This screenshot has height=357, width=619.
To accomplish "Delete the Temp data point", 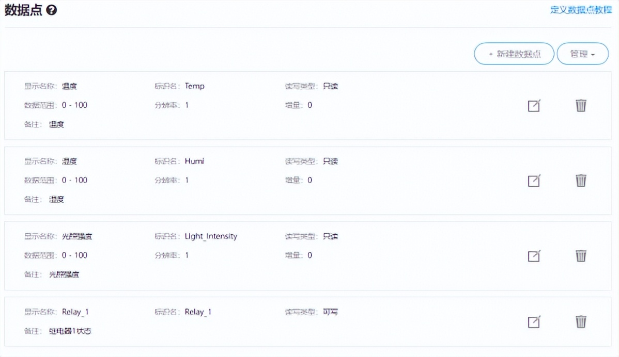I will (x=581, y=105).
